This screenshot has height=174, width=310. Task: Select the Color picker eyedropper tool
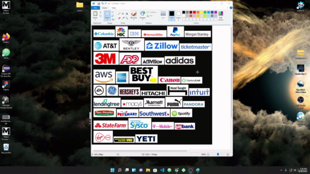tap(123, 18)
